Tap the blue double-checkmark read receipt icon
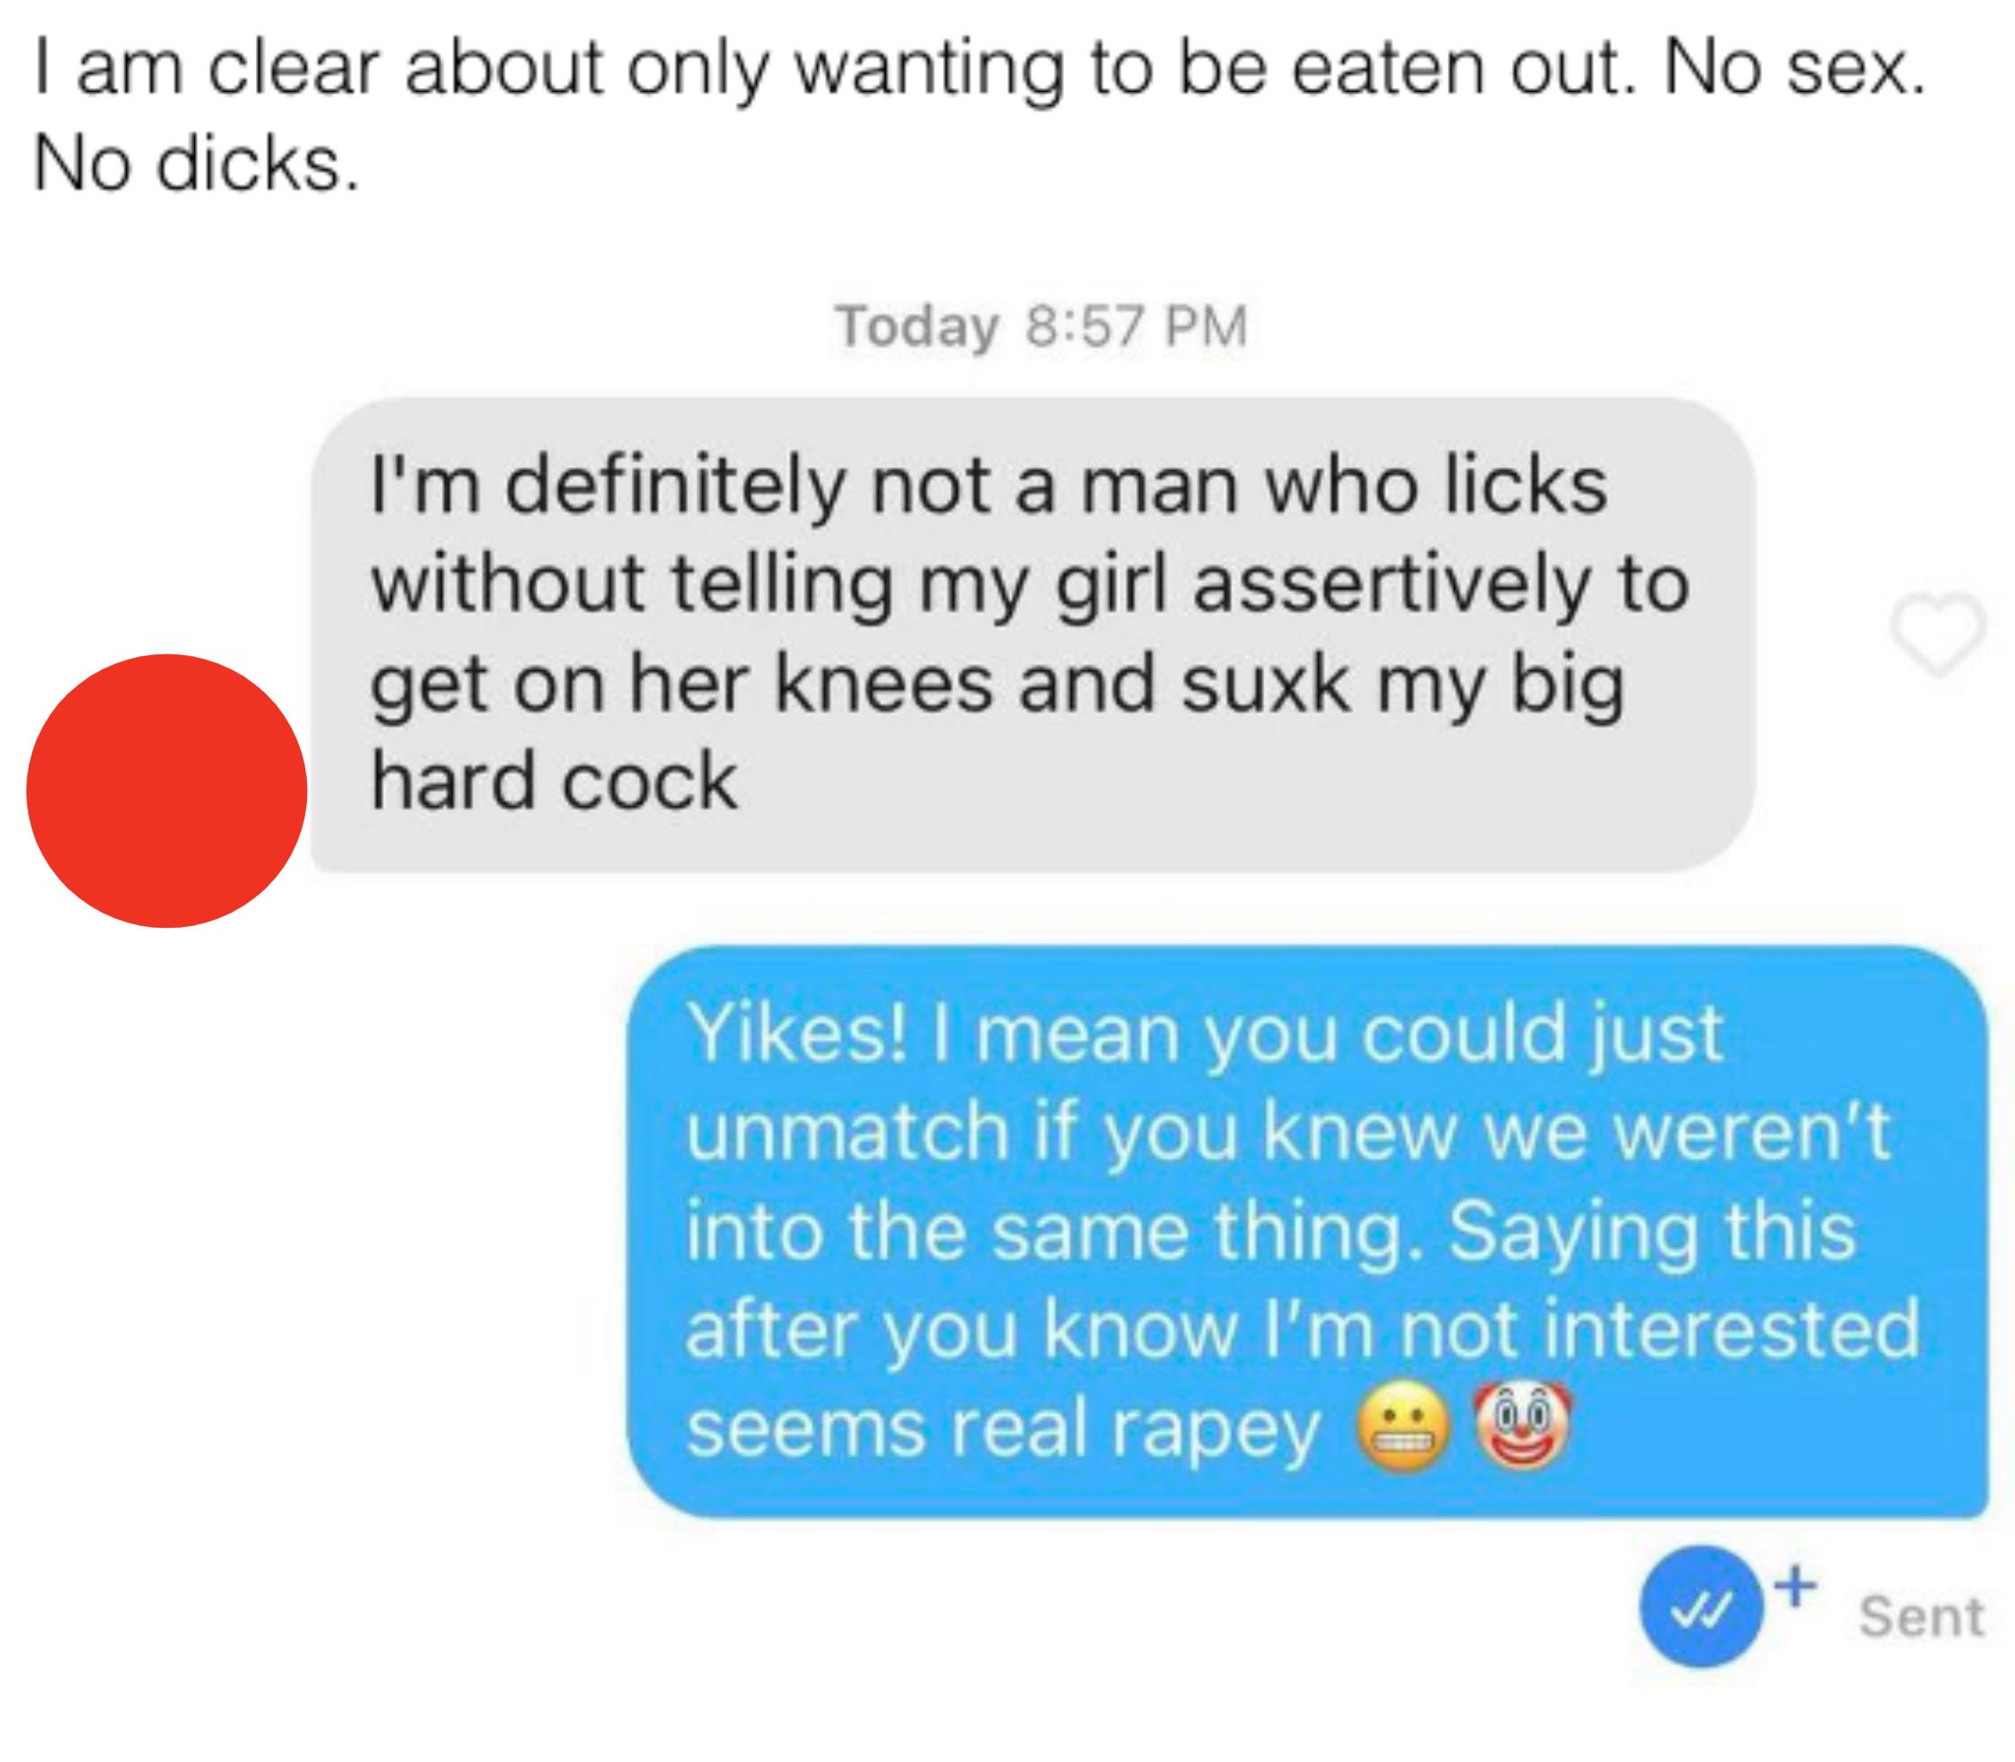 pyautogui.click(x=1701, y=1618)
